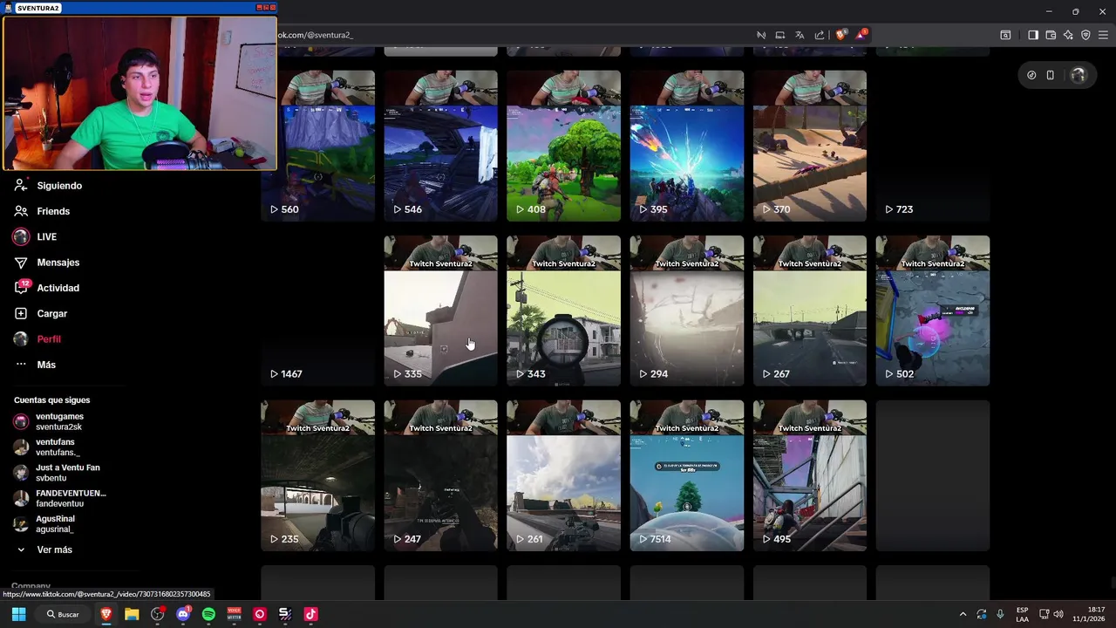Expand Ver más followed accounts

[x=44, y=549]
